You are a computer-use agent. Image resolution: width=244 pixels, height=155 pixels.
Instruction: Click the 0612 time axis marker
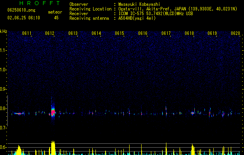50,33
